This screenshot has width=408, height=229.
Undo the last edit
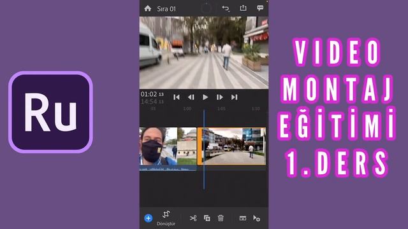point(226,8)
